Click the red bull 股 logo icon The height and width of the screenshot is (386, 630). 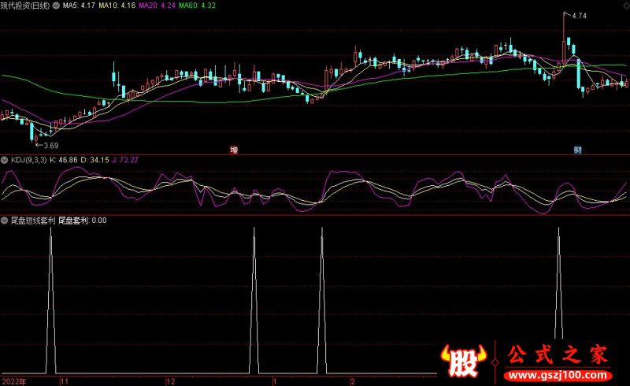(x=465, y=362)
